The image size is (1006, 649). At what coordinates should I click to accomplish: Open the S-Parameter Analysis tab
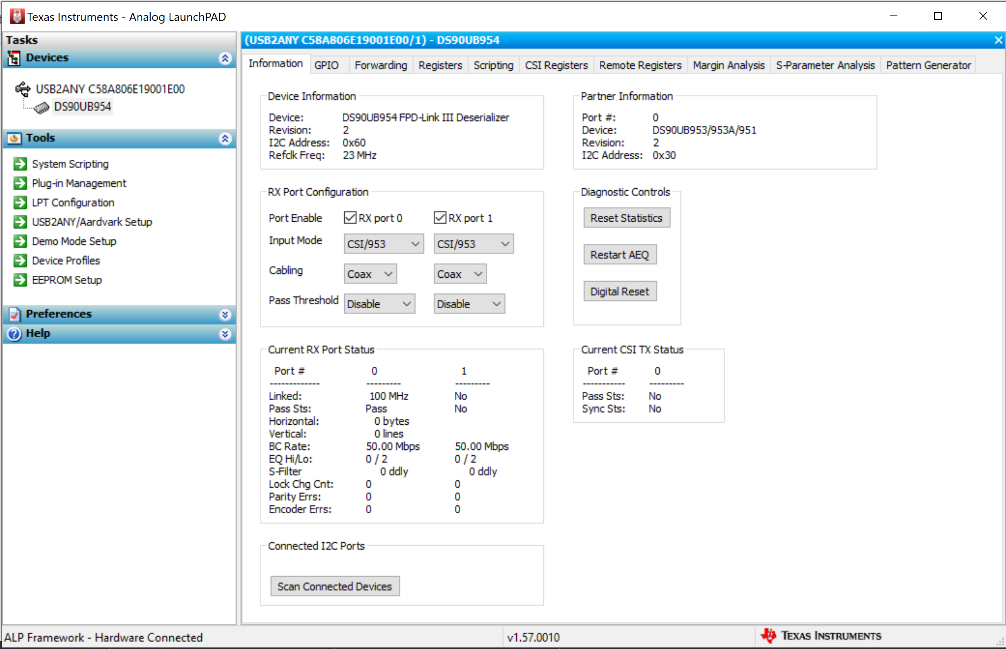pyautogui.click(x=826, y=65)
